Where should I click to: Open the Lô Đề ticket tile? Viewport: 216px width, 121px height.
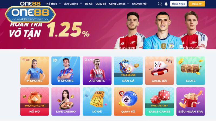pos(97,101)
